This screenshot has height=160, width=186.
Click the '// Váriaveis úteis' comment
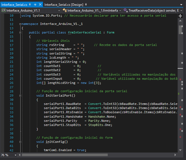pyautogui.click(x=53, y=41)
